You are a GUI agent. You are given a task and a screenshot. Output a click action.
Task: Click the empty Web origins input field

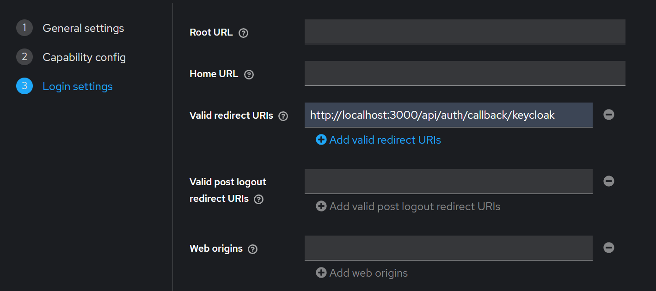(448, 248)
